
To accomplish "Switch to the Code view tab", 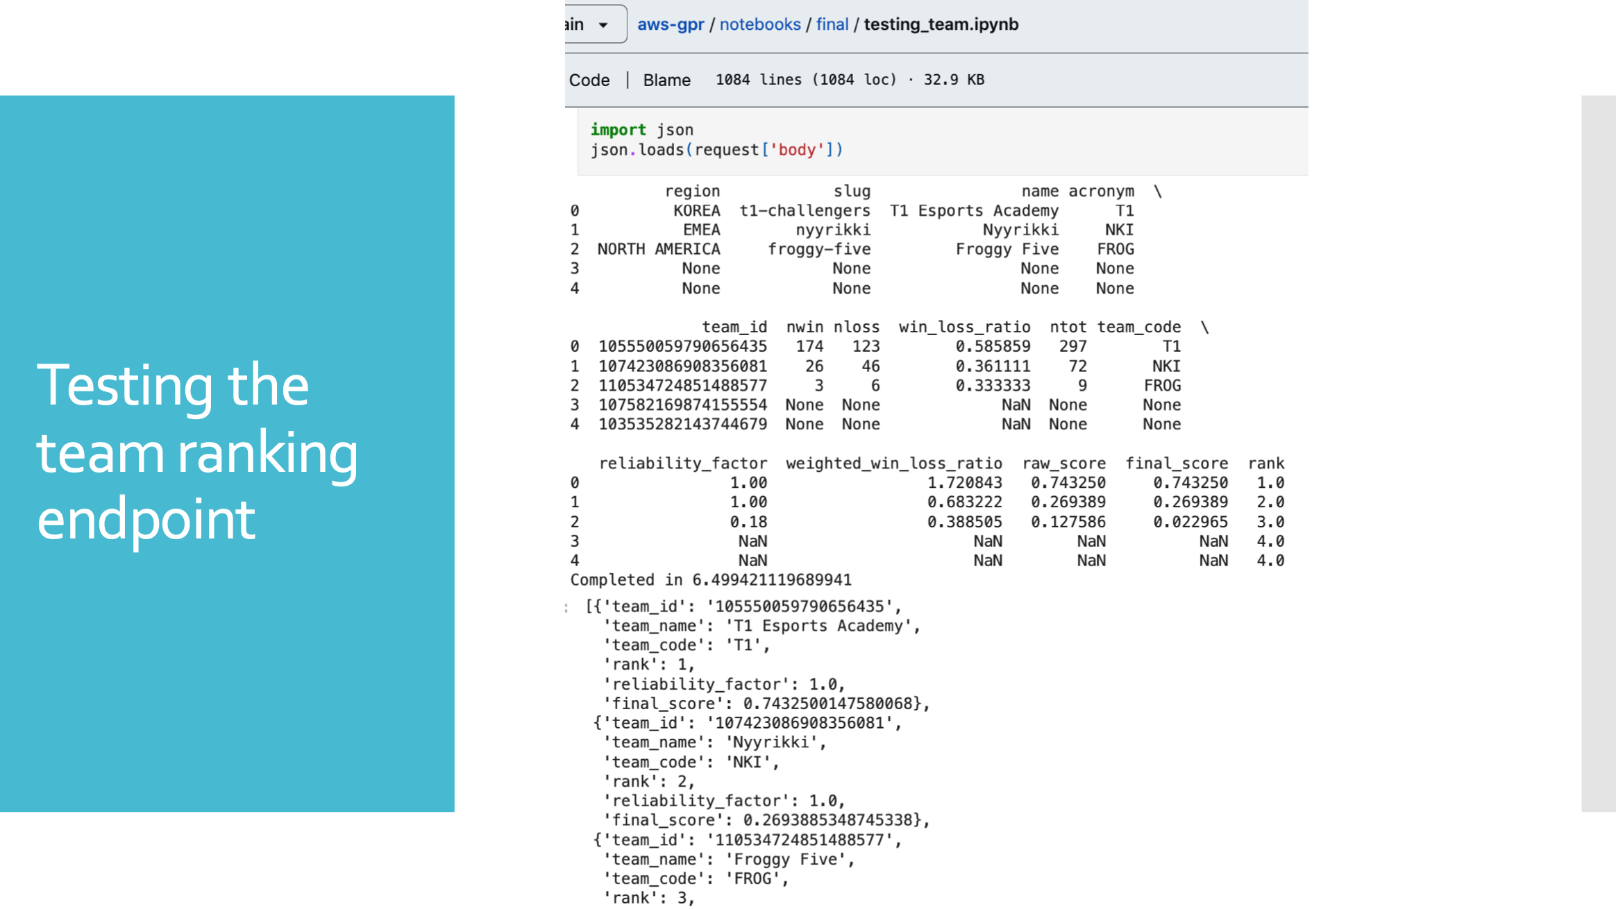I will pos(589,80).
